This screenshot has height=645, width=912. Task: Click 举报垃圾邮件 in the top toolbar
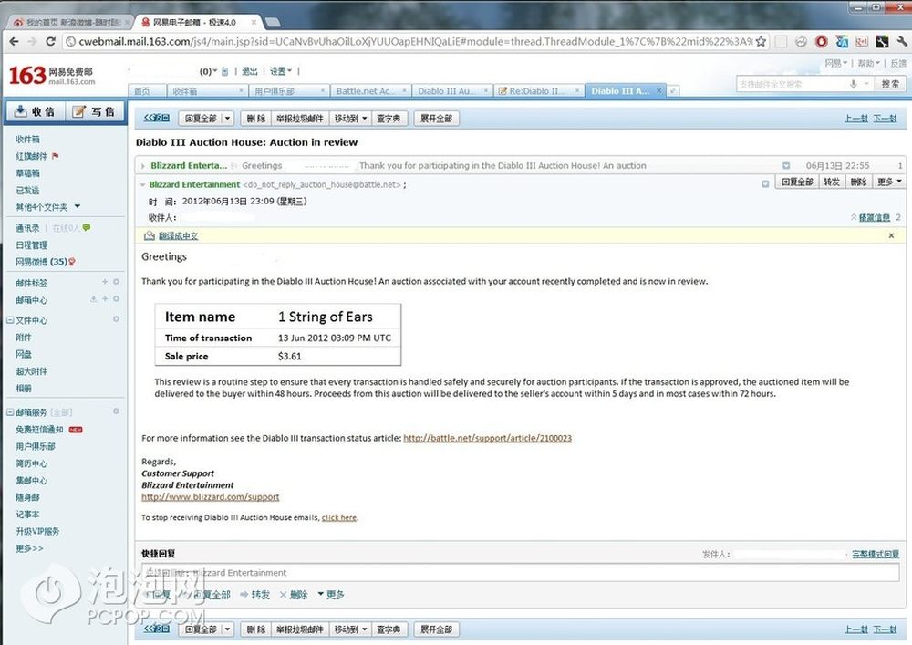(299, 118)
